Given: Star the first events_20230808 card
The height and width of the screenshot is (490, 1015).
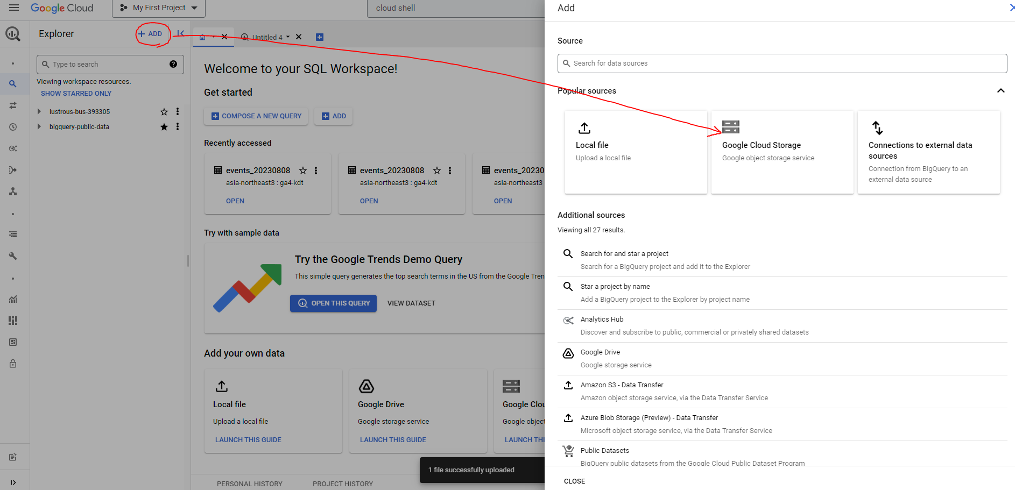Looking at the screenshot, I should pyautogui.click(x=303, y=171).
